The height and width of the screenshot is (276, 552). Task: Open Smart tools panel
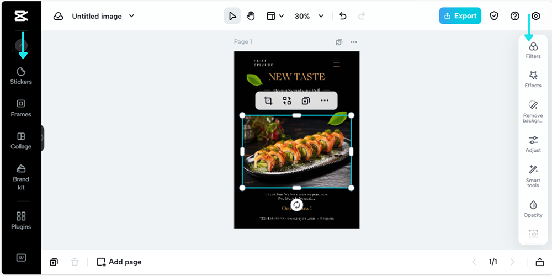tap(533, 176)
